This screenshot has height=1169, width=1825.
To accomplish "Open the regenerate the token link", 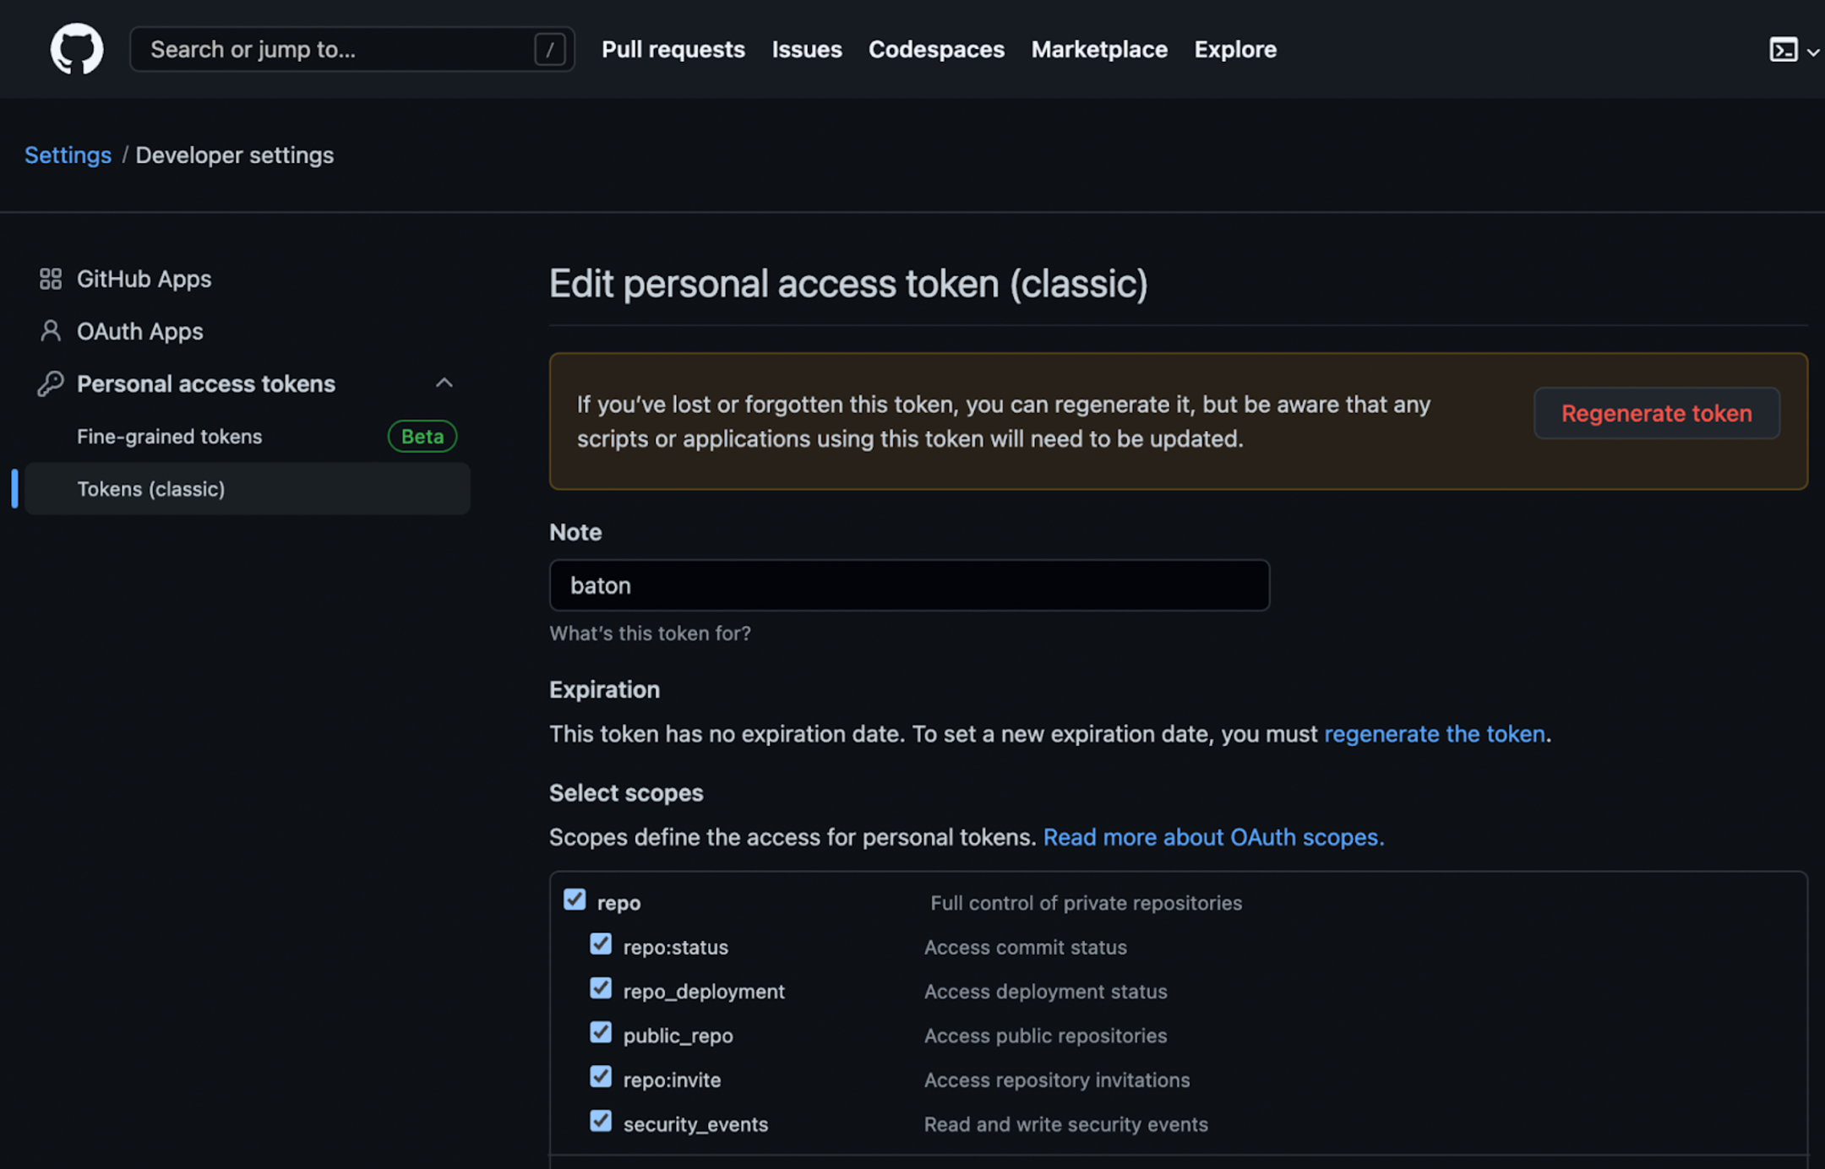I will [x=1434, y=734].
